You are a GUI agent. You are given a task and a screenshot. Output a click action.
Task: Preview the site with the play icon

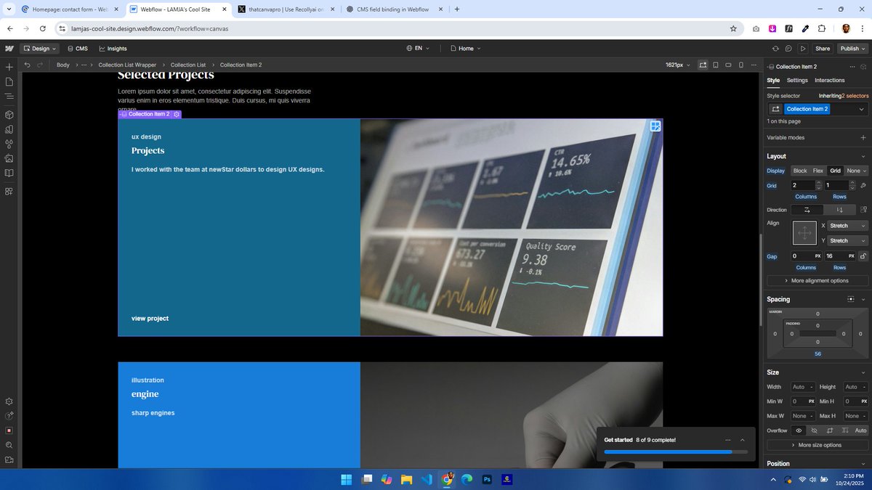pos(803,49)
